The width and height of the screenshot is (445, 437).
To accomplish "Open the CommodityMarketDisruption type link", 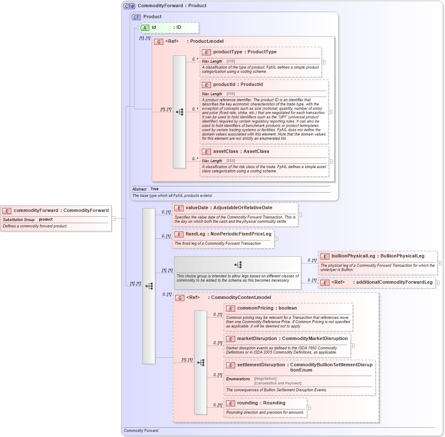I will [x=315, y=338].
